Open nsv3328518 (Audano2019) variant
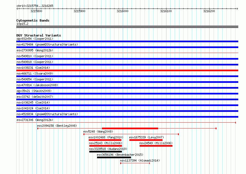The height and width of the screenshot is (174, 246). pyautogui.click(x=108, y=149)
